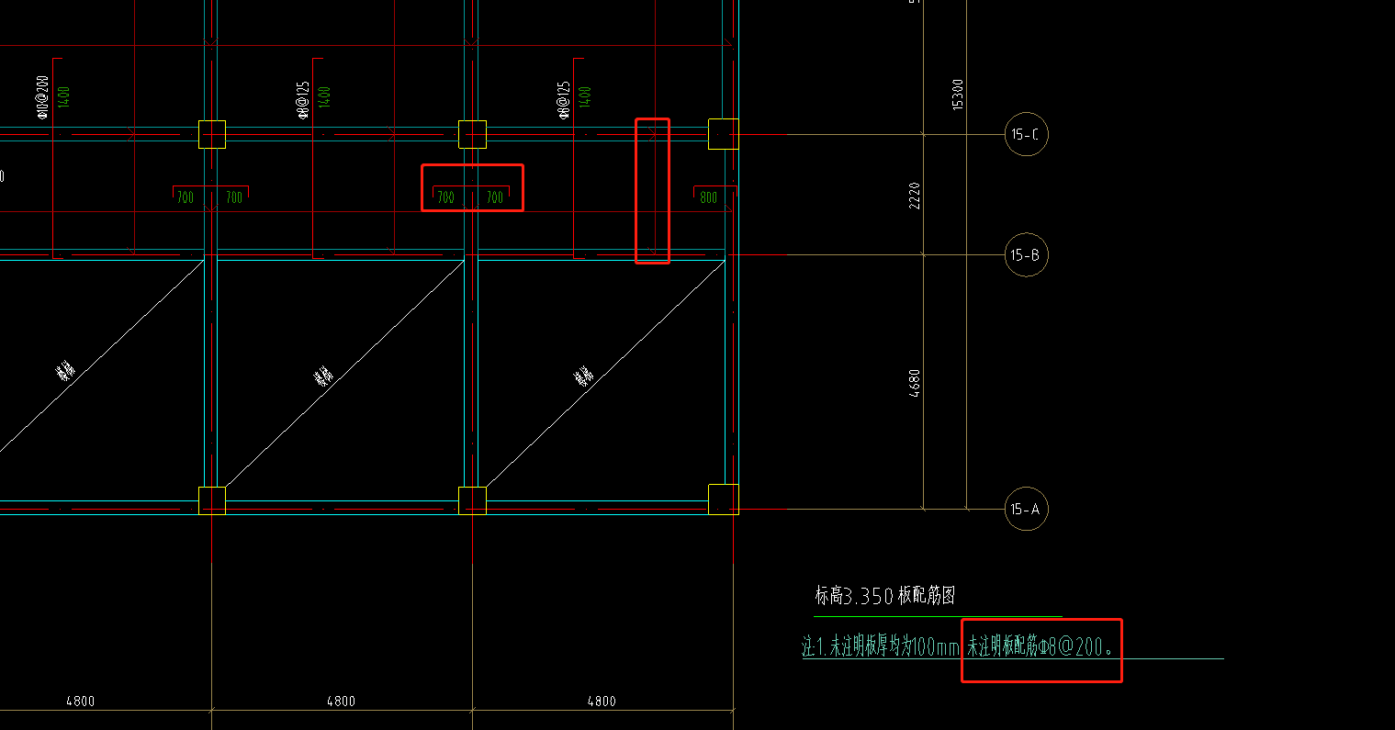Select the 15-C axis grid bubble
Image resolution: width=1395 pixels, height=730 pixels.
(1026, 134)
